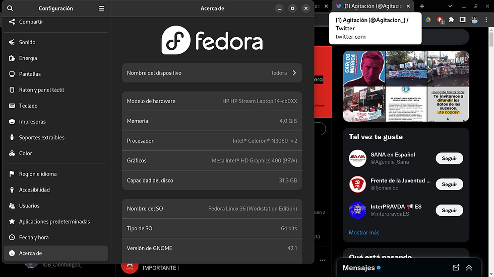Switch to the Agitación (@Agitacion_) browser tab
The height and width of the screenshot is (277, 494).
point(373,6)
